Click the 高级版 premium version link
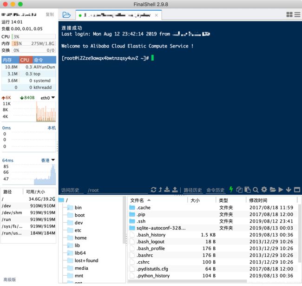Image resolution: width=302 pixels, height=286 pixels. [9, 279]
